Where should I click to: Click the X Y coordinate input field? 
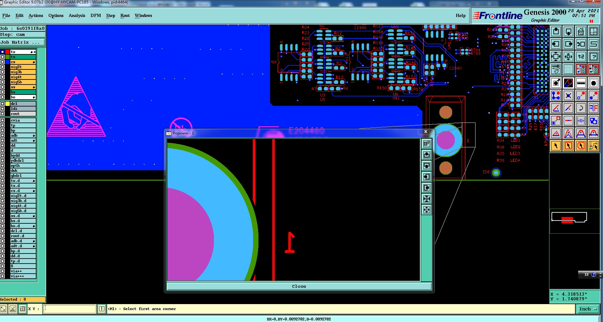[70, 309]
